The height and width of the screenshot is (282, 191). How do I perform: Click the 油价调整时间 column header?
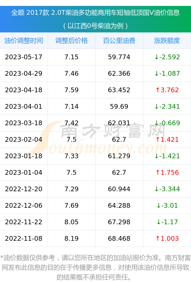coord(24,41)
